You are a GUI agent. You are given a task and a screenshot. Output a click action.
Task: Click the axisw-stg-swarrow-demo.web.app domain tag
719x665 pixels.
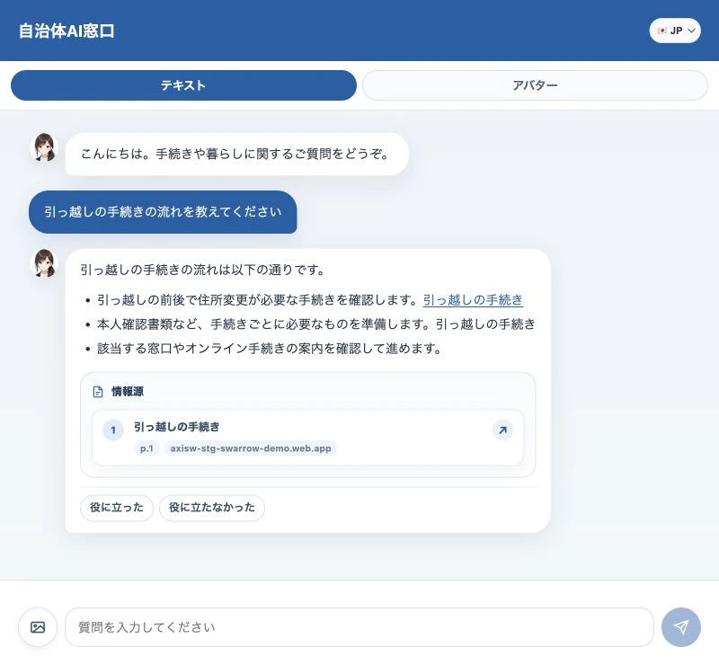[251, 448]
